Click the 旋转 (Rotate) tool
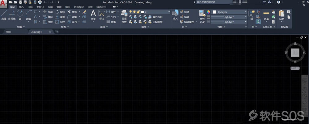 point(60,12)
